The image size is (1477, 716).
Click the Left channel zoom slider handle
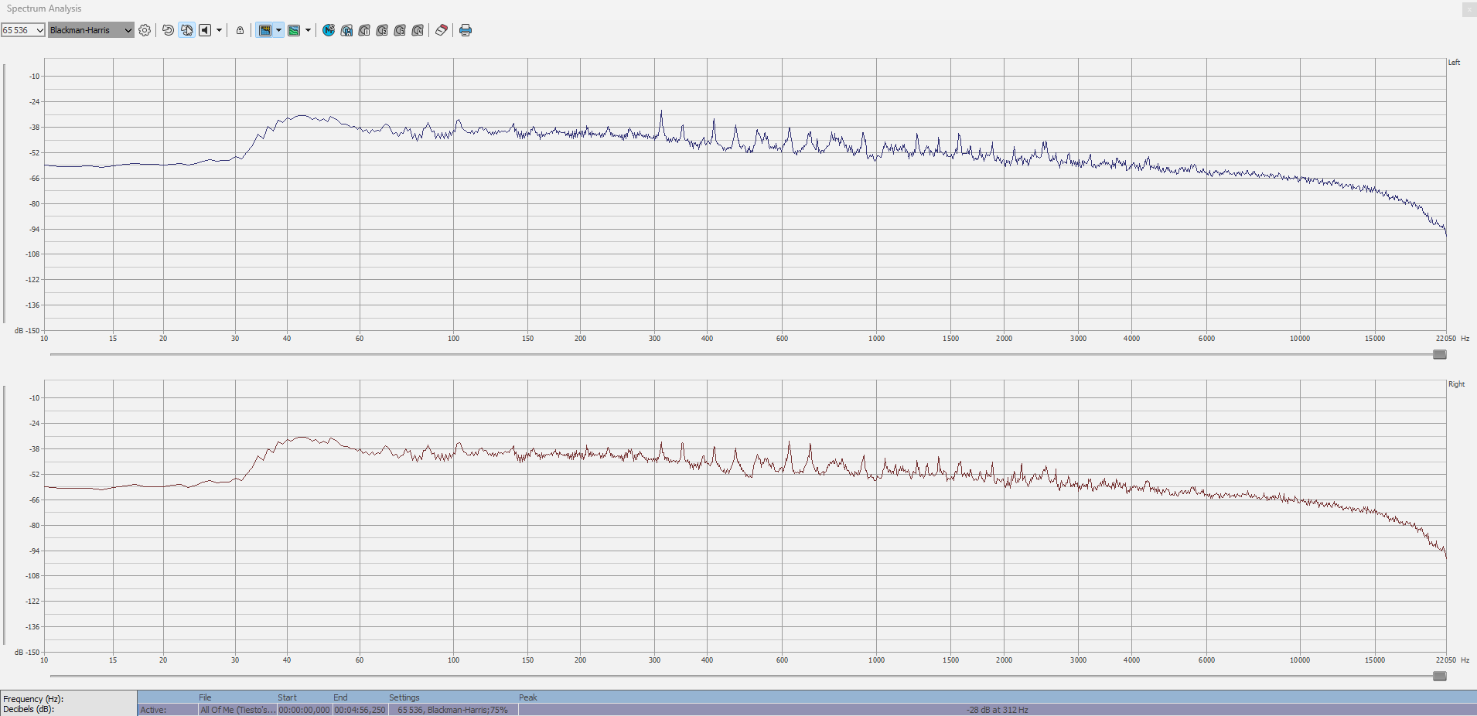1439,354
